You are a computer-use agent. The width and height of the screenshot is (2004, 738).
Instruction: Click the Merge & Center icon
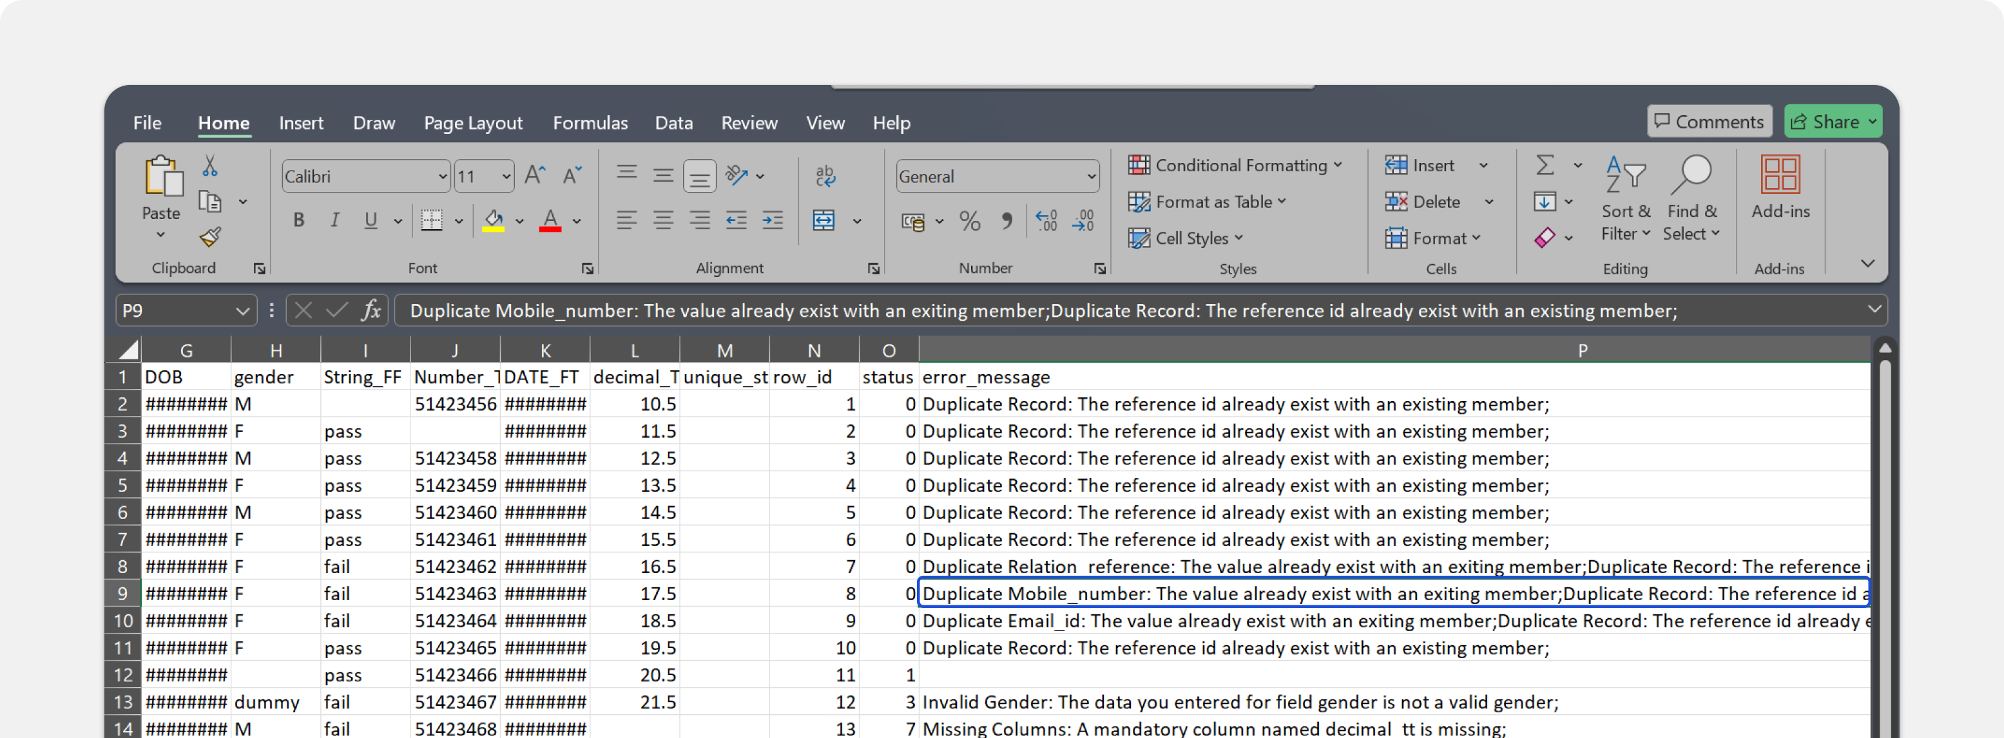pos(824,221)
